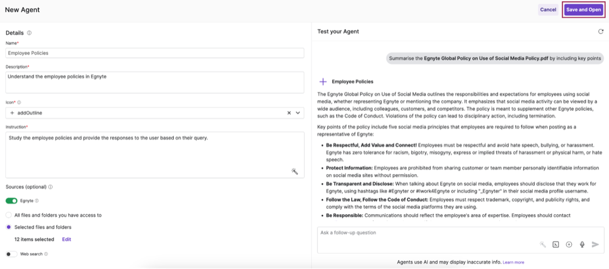Click the magic wand in Instruction box
Screen dimensions: 609x269
coord(295,172)
